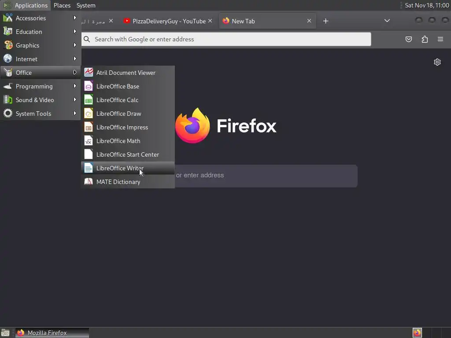
Task: Launch Atril Document Viewer
Action: (128, 73)
